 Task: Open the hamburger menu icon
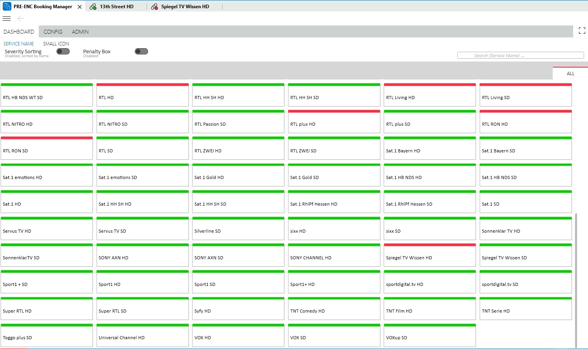coord(7,18)
